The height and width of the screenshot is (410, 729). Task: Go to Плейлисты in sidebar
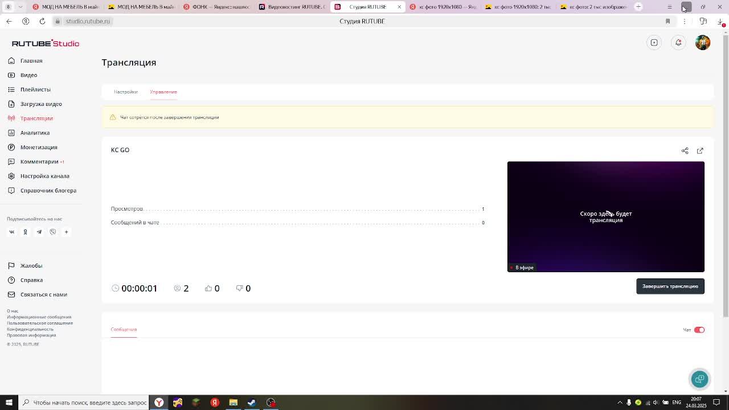tap(35, 89)
